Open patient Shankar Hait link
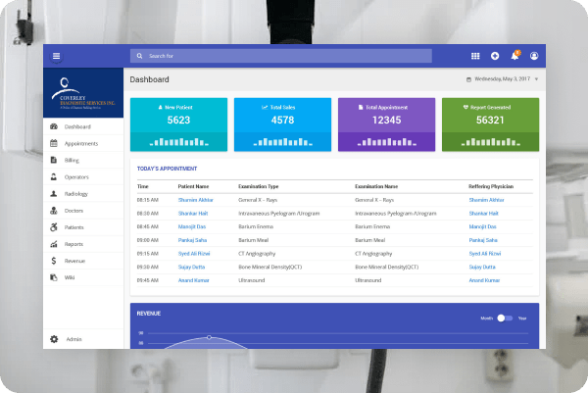Screen dimensions: 588x393 [x=193, y=214]
